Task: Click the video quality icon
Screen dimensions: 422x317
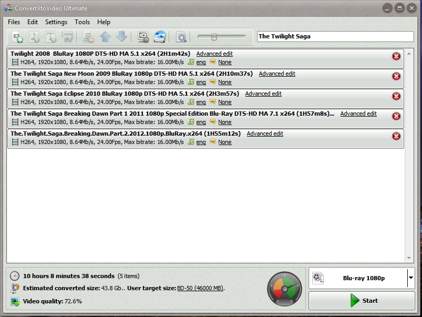Action: 15,301
